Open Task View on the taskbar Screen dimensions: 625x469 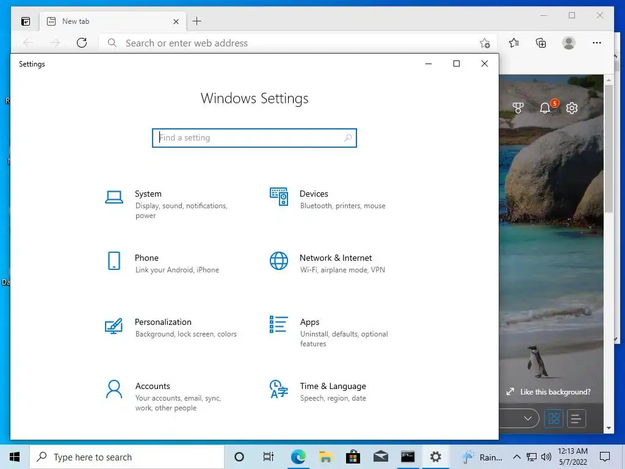[x=269, y=457]
